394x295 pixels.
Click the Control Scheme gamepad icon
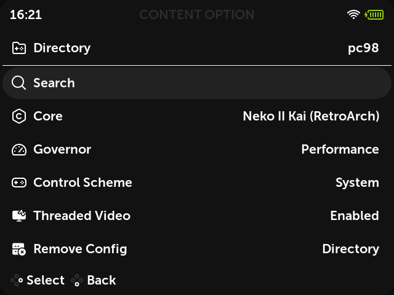tap(19, 183)
